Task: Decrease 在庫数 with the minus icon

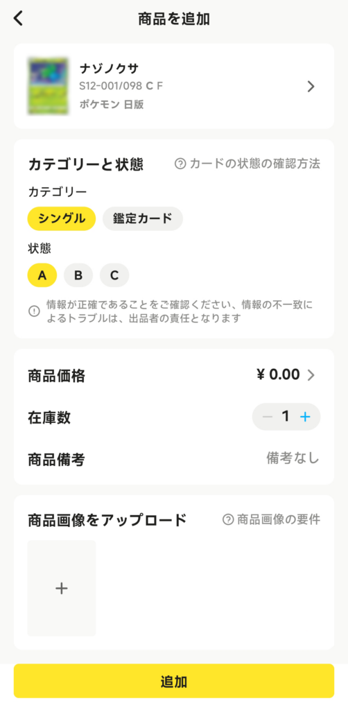Action: (x=268, y=417)
